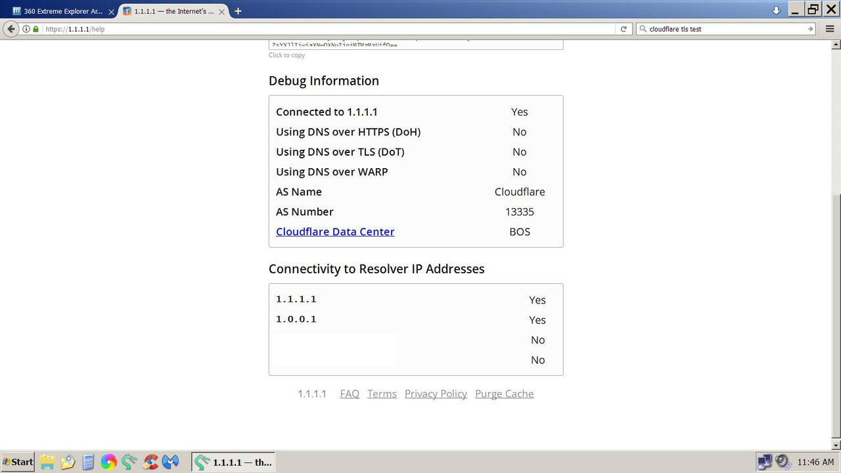841x473 pixels.
Task: Click Using DNS over HTTPS (DoH) label
Action: [348, 132]
